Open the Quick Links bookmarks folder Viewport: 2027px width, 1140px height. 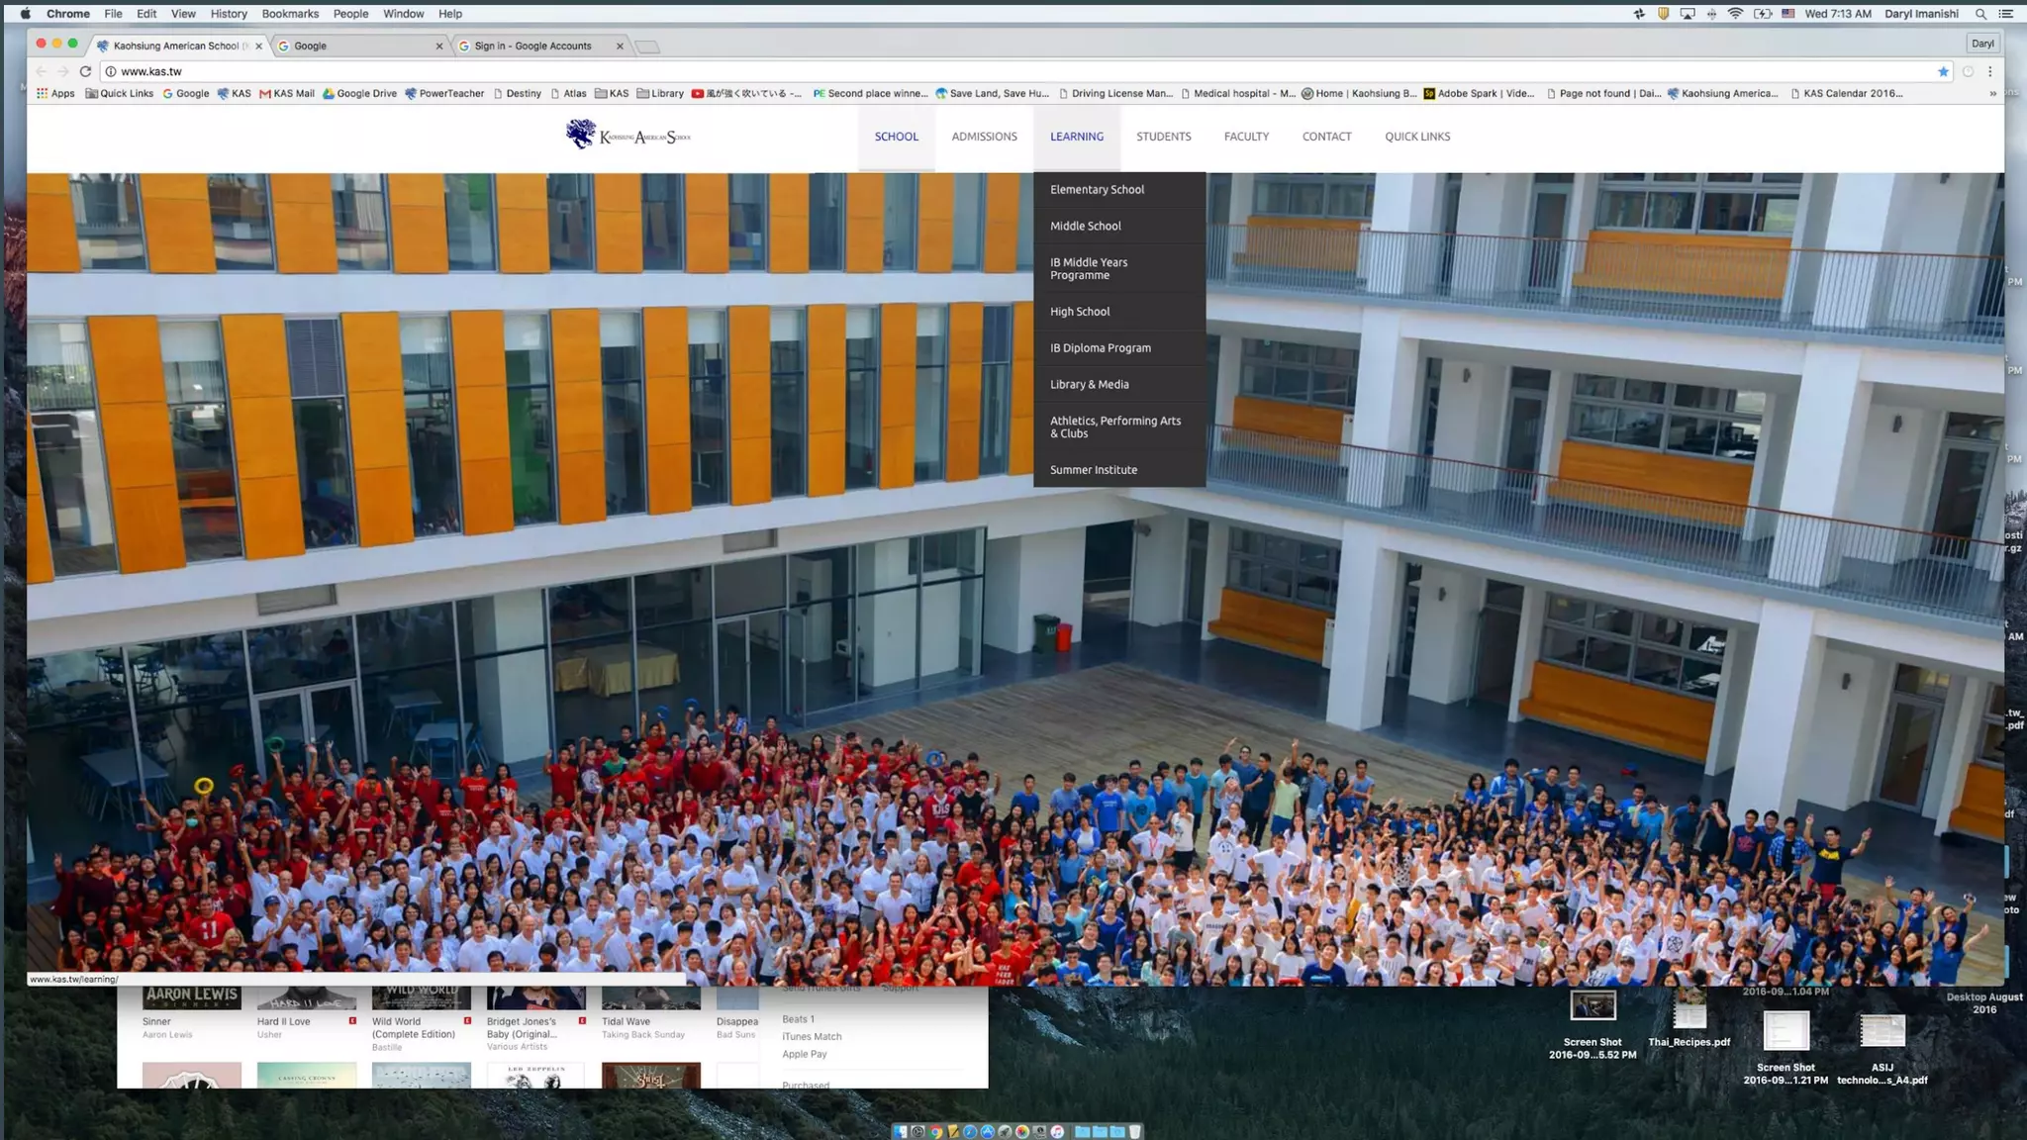coord(120,94)
